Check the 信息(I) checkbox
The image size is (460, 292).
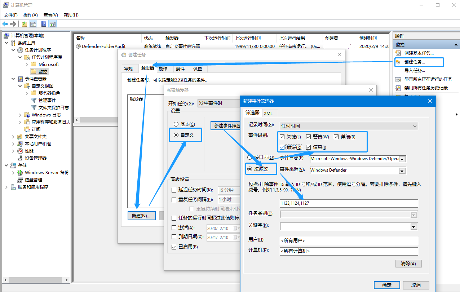309,147
